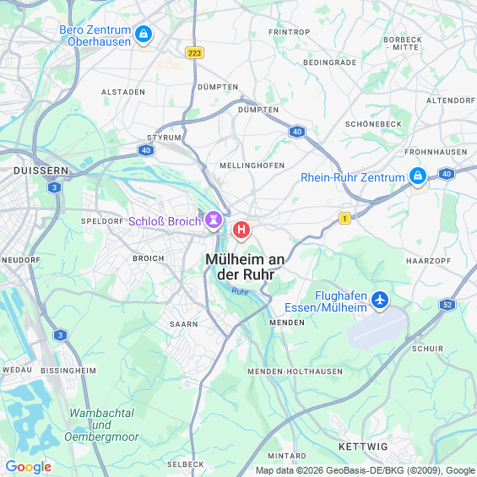Click the red hospital H marker
477x477 pixels.
[241, 230]
